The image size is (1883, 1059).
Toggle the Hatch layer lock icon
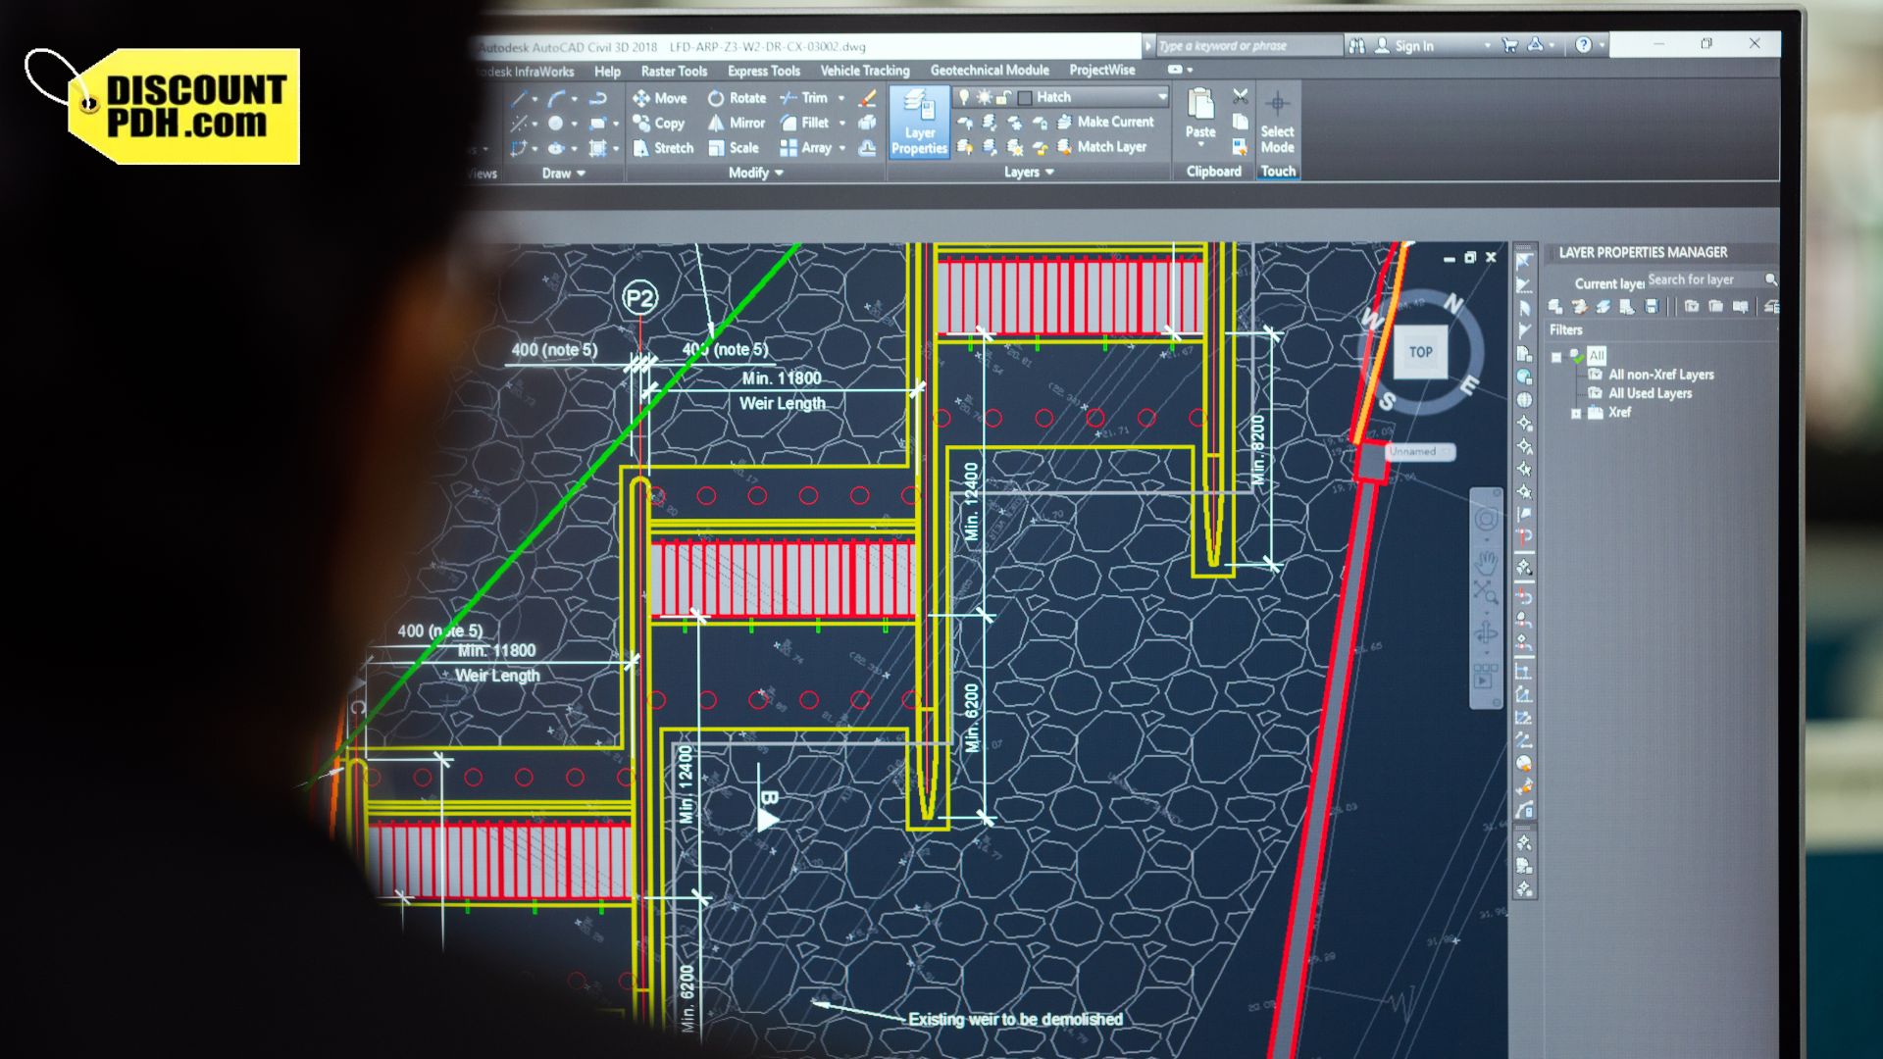1003,97
